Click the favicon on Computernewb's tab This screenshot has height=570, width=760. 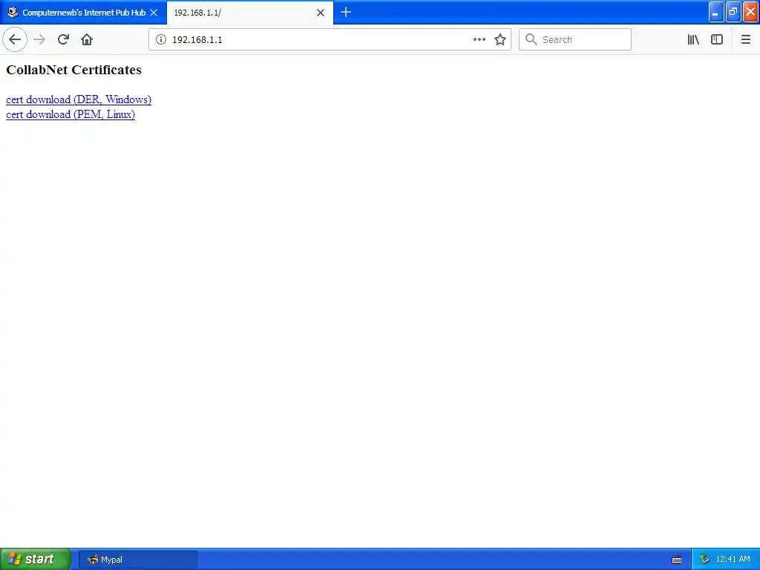(x=13, y=13)
